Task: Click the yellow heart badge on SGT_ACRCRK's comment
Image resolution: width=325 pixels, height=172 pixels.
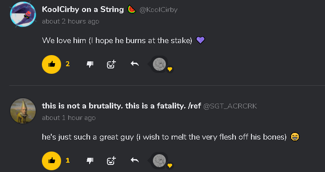Action: (170, 166)
